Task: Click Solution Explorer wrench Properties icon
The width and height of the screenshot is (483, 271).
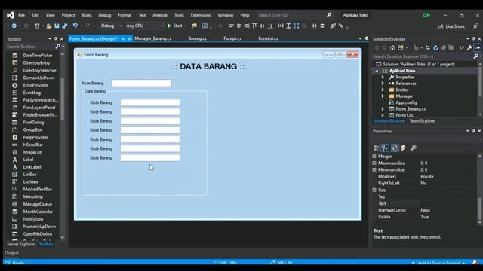Action: click(469, 48)
